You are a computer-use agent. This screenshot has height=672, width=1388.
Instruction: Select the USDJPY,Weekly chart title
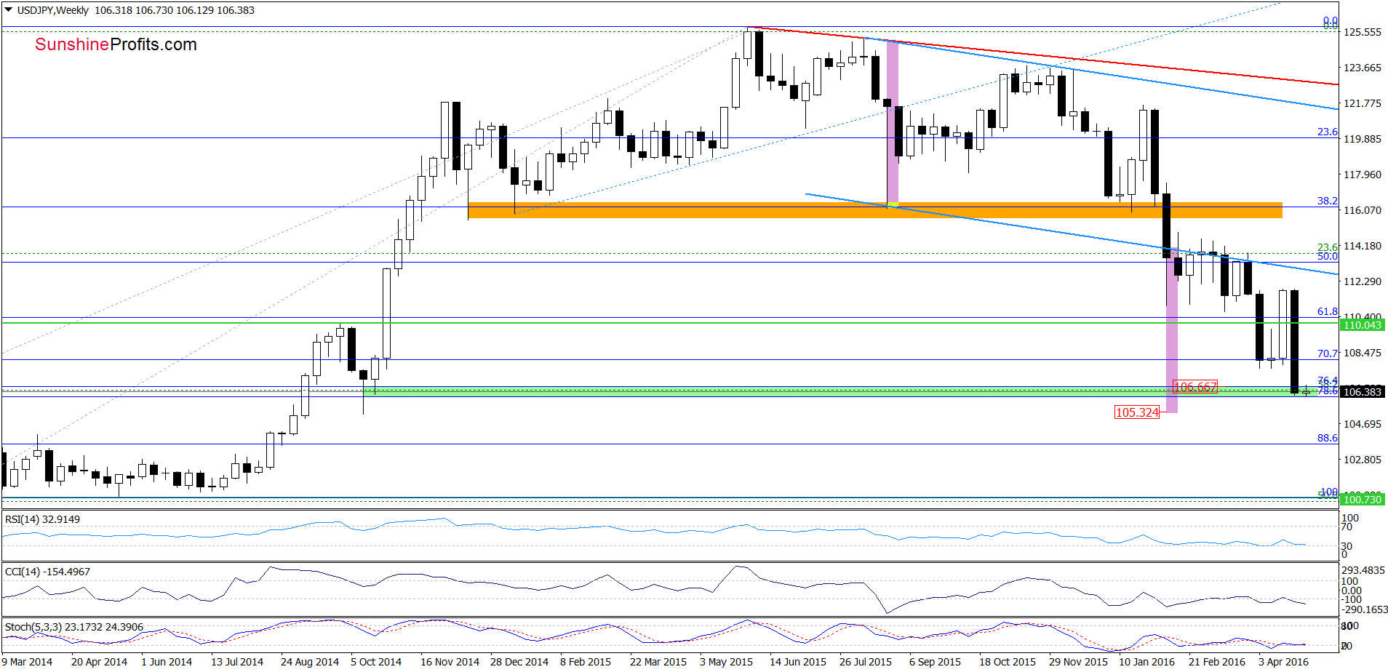tap(52, 10)
